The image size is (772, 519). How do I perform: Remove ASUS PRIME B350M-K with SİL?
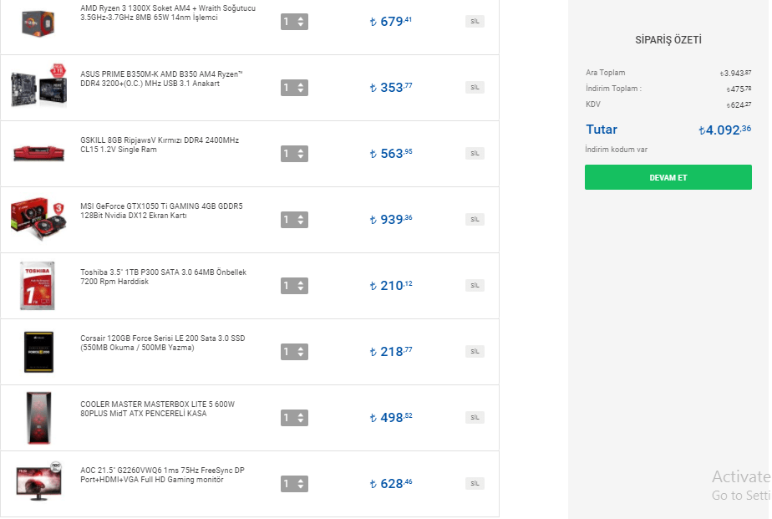pos(475,87)
